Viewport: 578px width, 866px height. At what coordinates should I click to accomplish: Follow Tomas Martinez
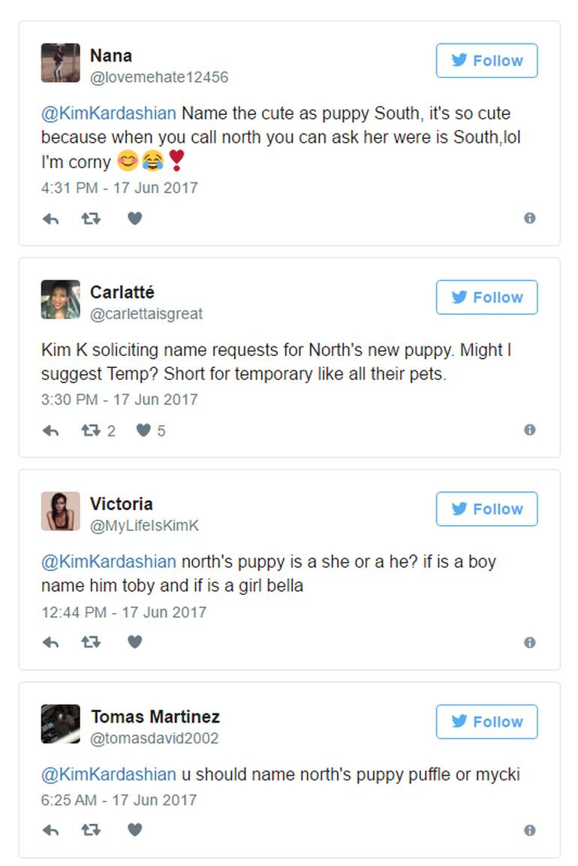pyautogui.click(x=486, y=722)
